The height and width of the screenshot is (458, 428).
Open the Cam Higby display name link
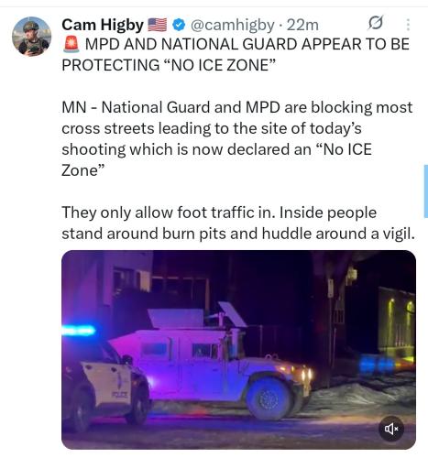103,25
